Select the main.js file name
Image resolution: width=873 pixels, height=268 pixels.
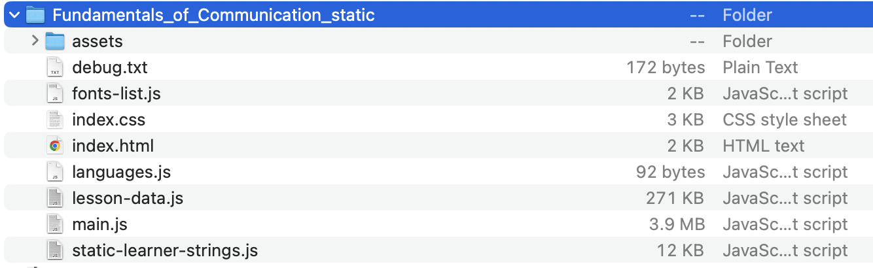tap(99, 224)
